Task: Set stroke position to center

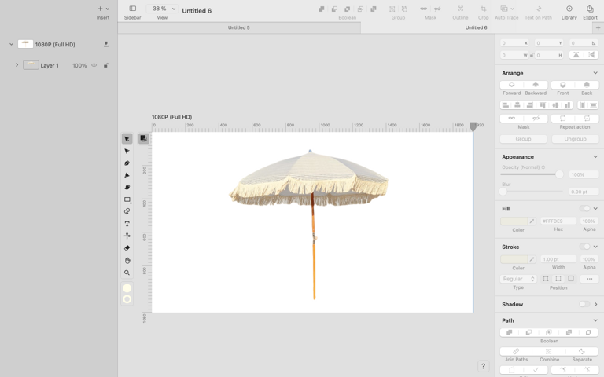Action: click(558, 279)
